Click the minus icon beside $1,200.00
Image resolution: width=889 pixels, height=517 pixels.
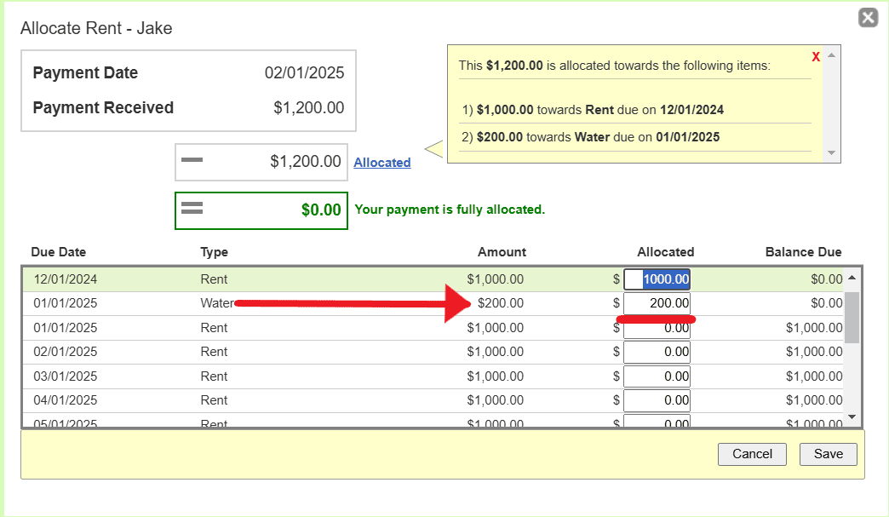click(x=192, y=161)
